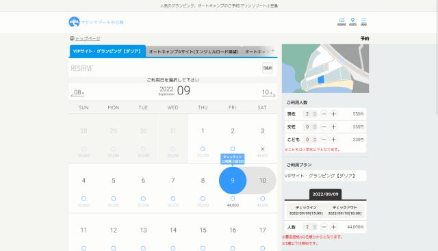The height and width of the screenshot is (251, 438).
Task: Click the 44,000 price under day 9
Action: (233, 205)
